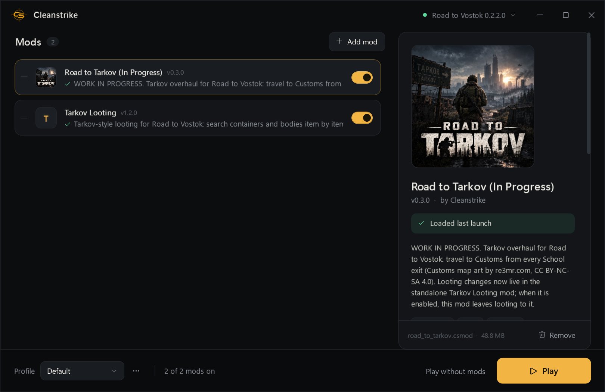Click the green status dot beside game version
Image resolution: width=605 pixels, height=392 pixels.
pyautogui.click(x=425, y=15)
